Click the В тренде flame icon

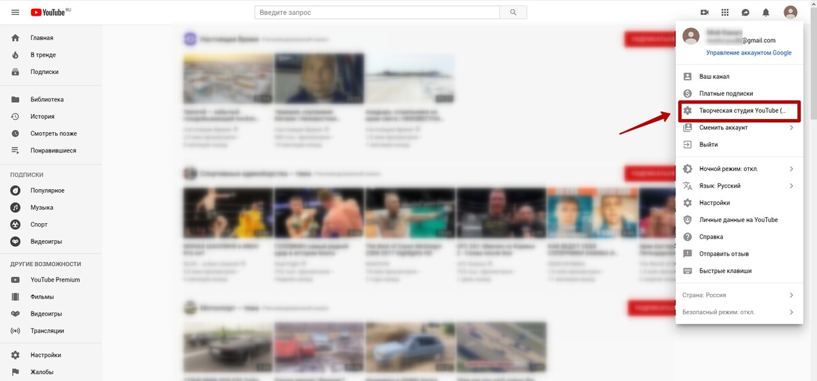tap(15, 54)
